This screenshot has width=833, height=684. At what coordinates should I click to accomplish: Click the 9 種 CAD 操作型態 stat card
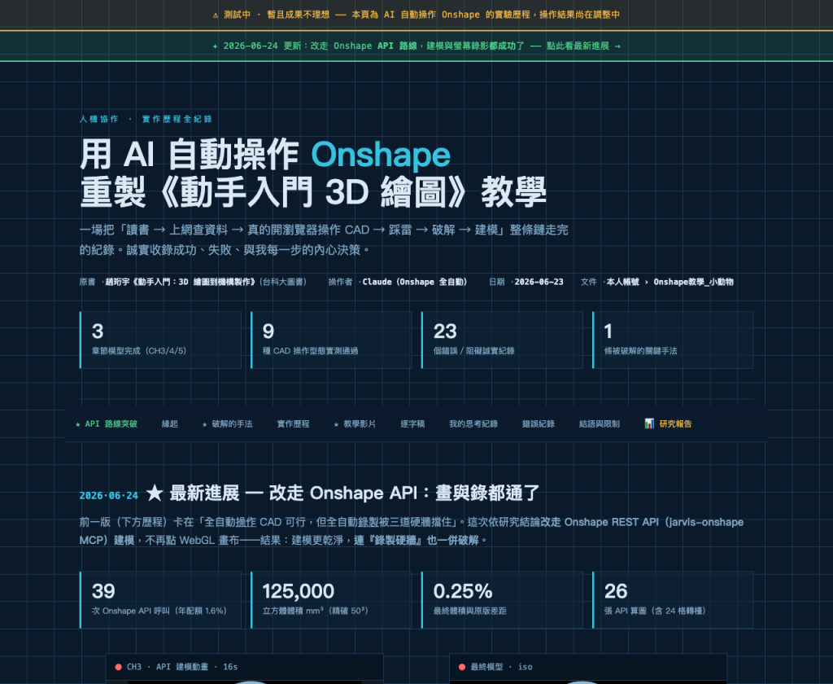[332, 340]
